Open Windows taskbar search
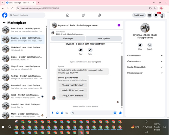 coord(9,127)
